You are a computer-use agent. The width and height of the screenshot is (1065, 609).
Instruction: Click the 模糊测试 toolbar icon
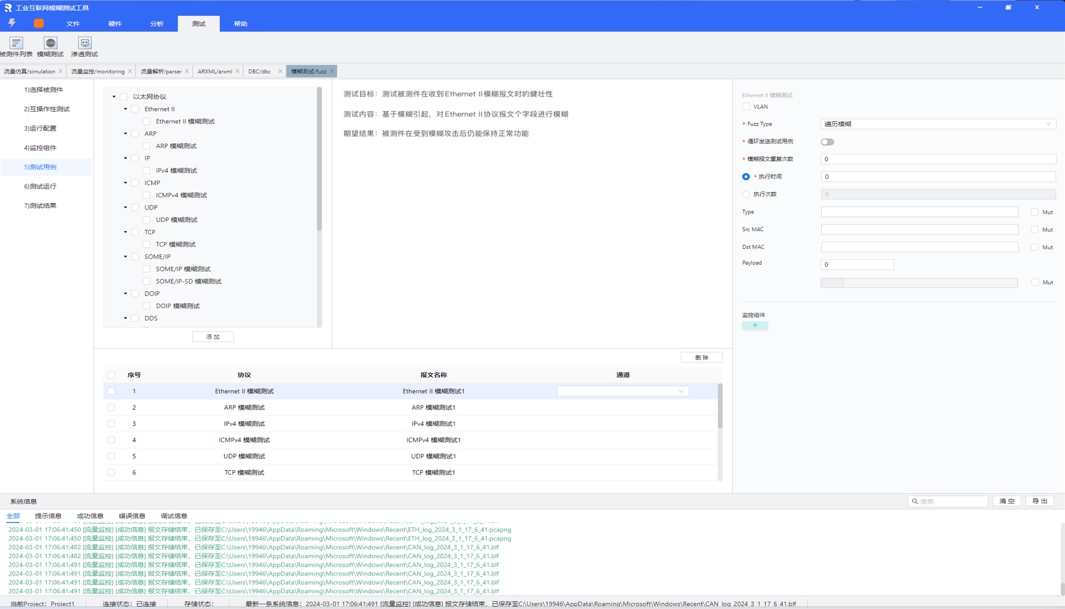point(50,47)
